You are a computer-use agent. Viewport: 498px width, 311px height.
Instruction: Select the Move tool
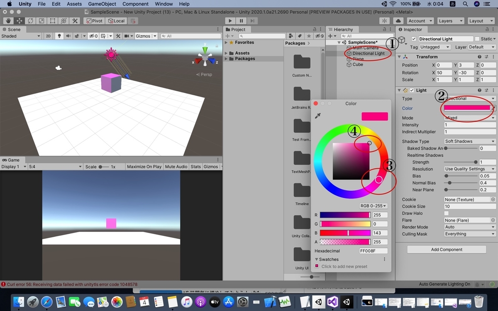coord(19,21)
